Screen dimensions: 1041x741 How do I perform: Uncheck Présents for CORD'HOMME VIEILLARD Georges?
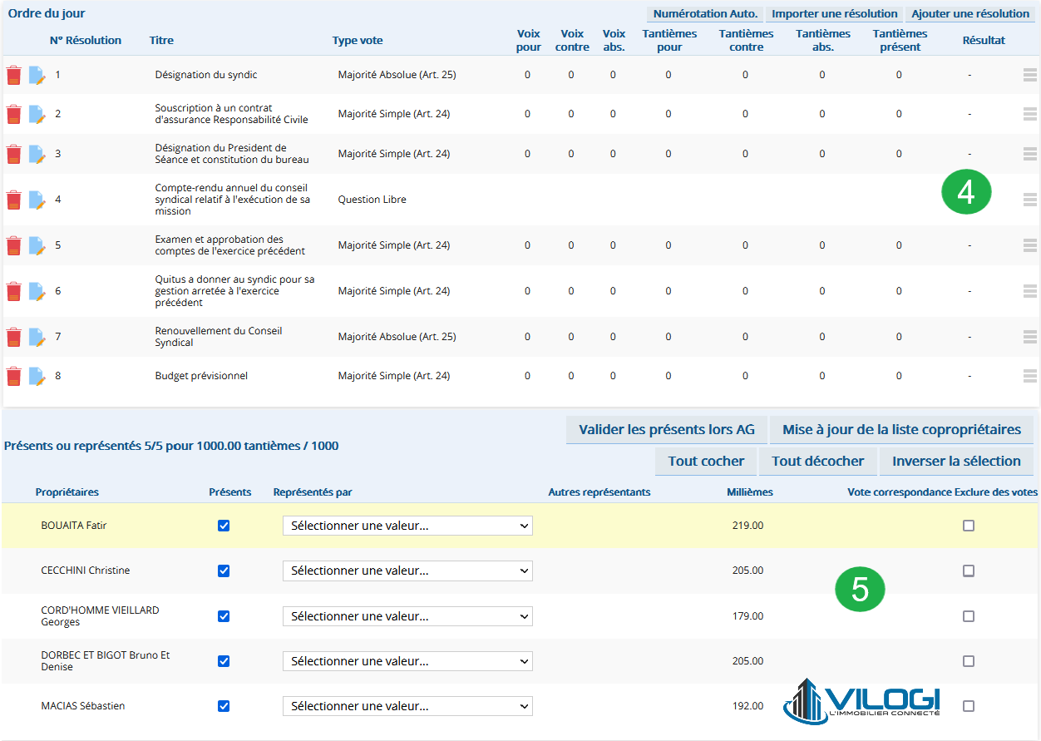point(223,616)
